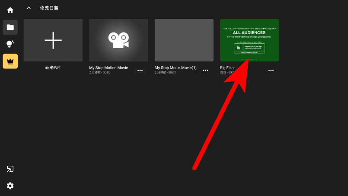348x196 pixels.
Task: Open three-dot menu for Big Fish
Action: tap(271, 70)
